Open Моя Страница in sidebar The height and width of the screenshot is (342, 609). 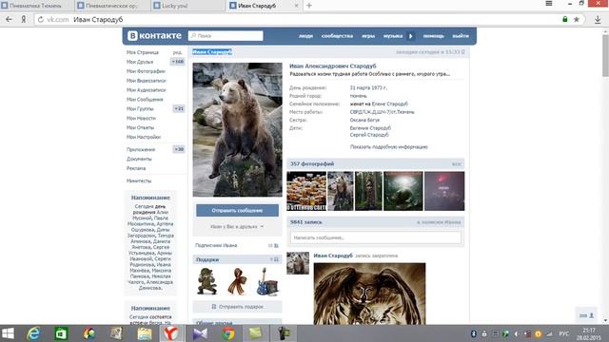143,52
